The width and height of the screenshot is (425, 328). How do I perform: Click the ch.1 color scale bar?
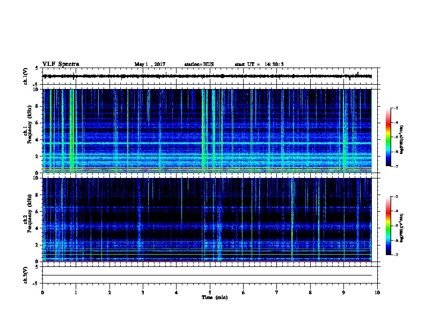(x=388, y=137)
